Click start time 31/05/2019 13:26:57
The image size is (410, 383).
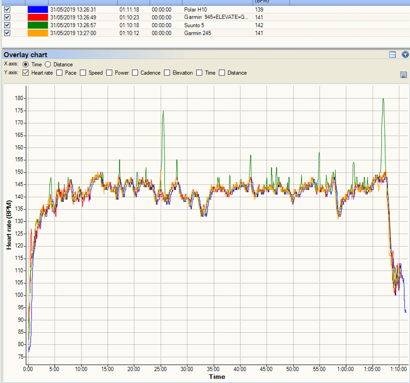[73, 25]
